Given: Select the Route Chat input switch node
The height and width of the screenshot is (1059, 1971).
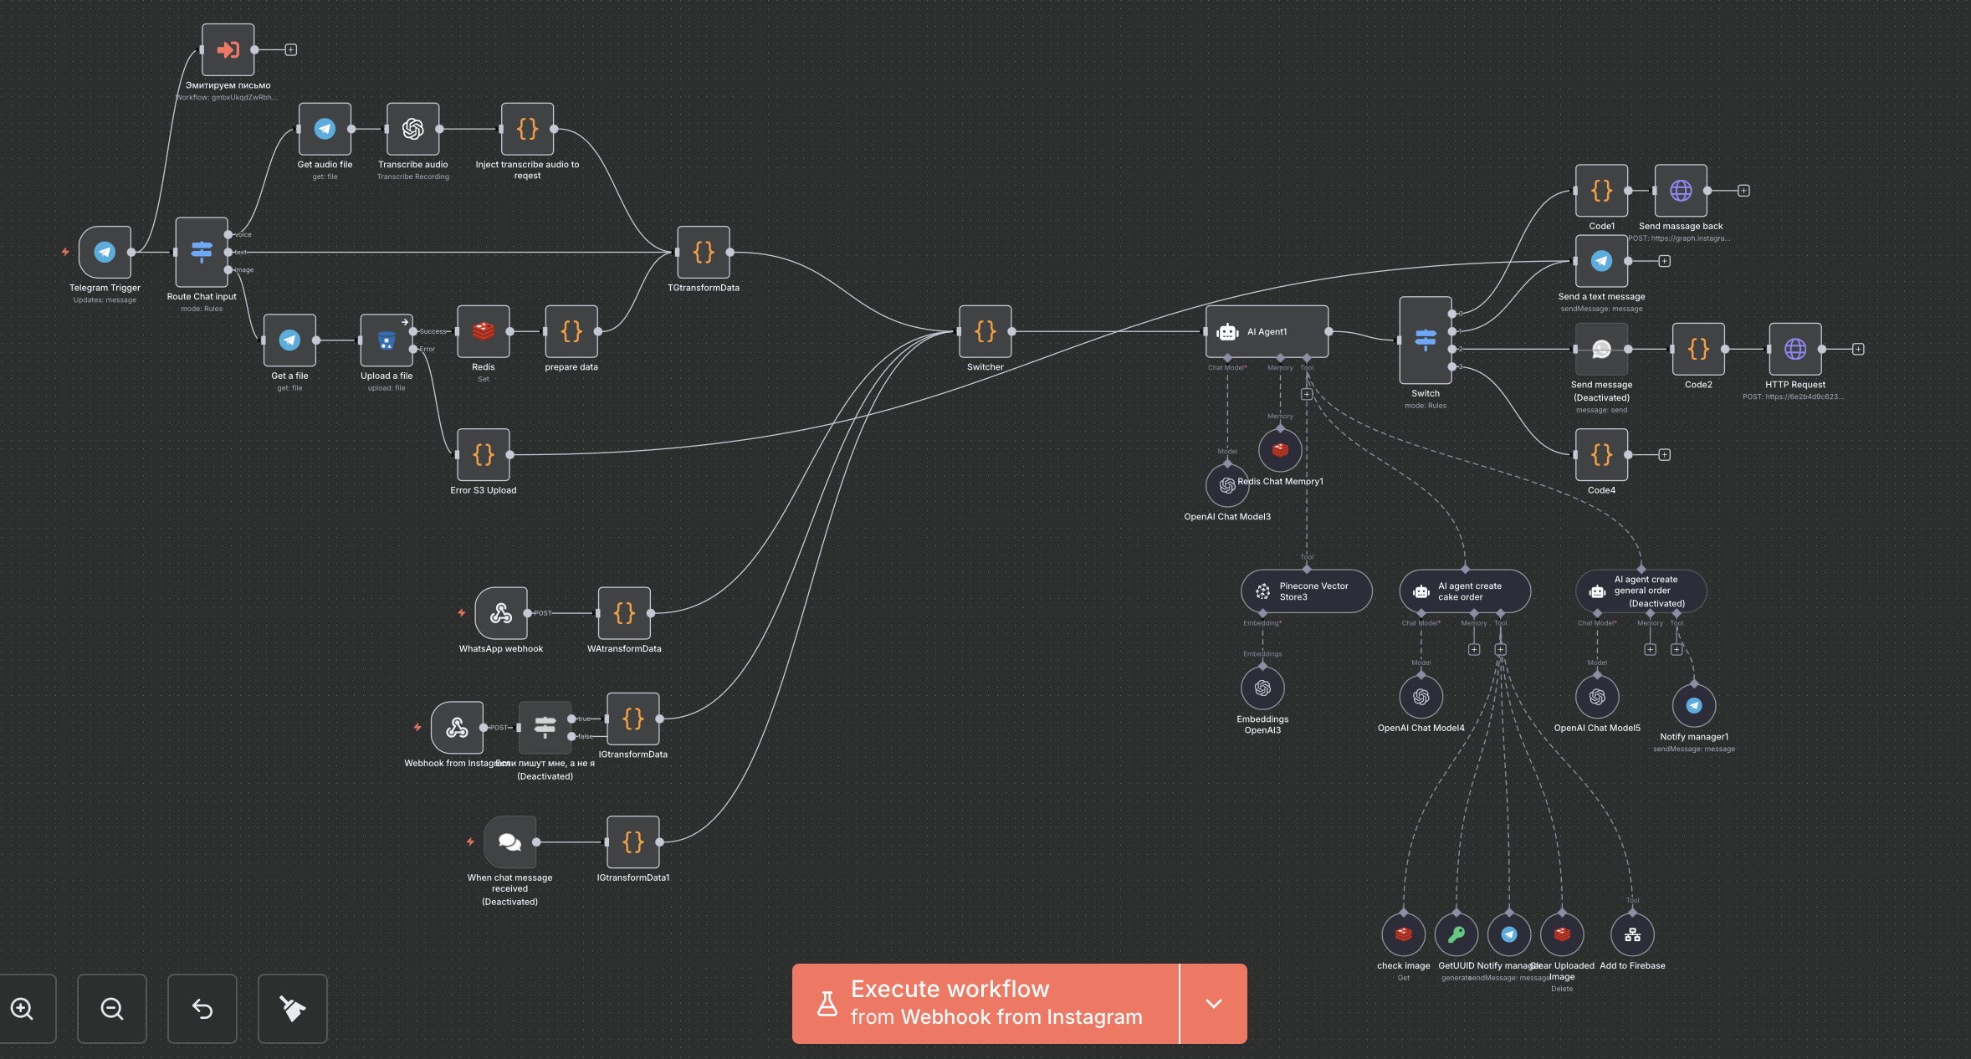Looking at the screenshot, I should coord(202,252).
